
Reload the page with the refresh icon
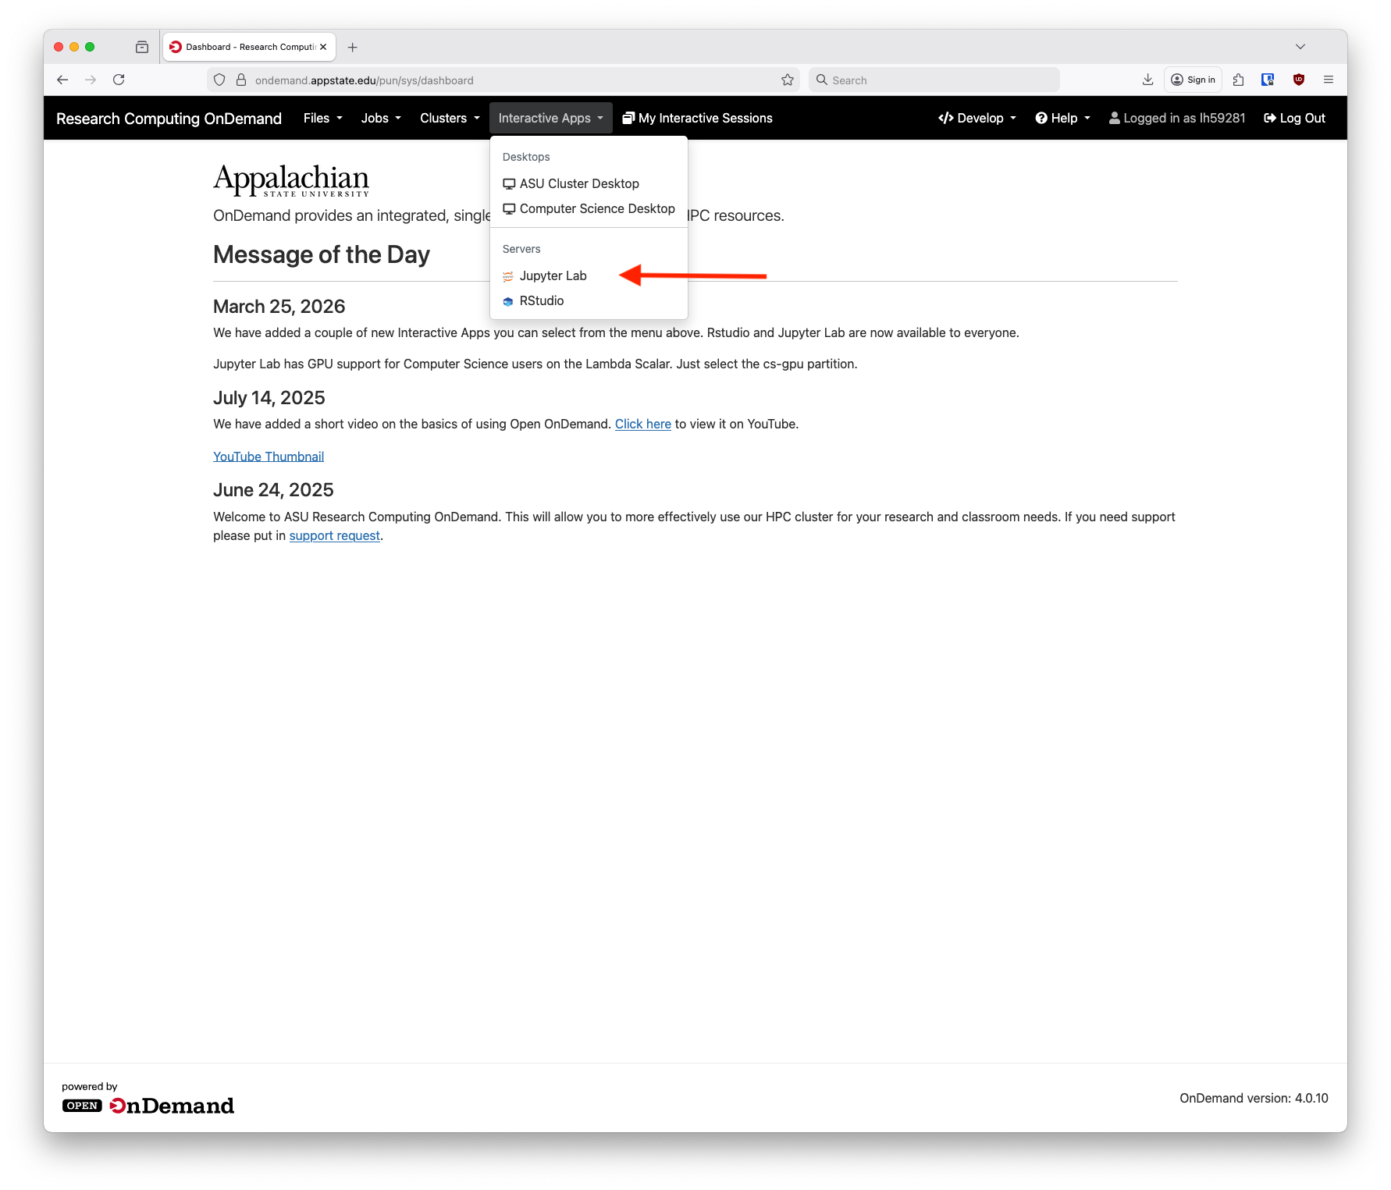coord(119,80)
